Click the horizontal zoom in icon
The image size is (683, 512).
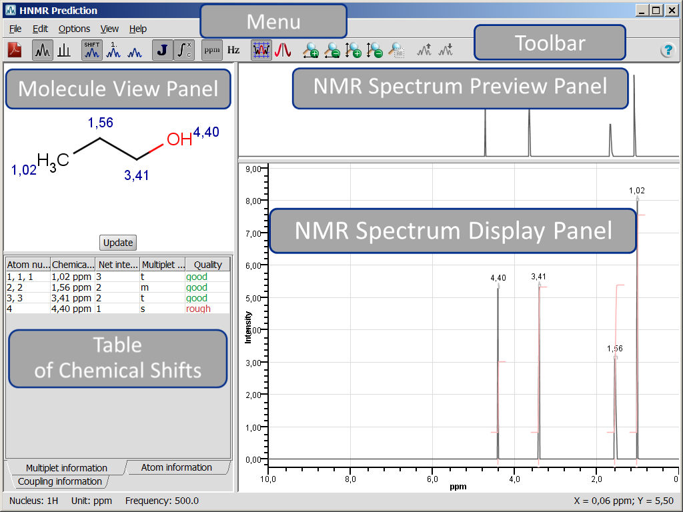pyautogui.click(x=310, y=50)
